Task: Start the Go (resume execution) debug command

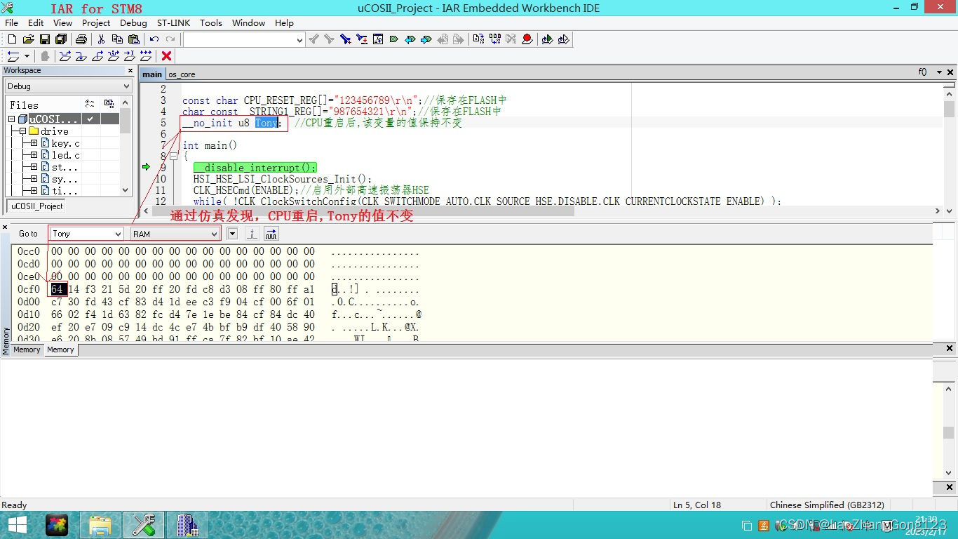Action: tap(146, 56)
